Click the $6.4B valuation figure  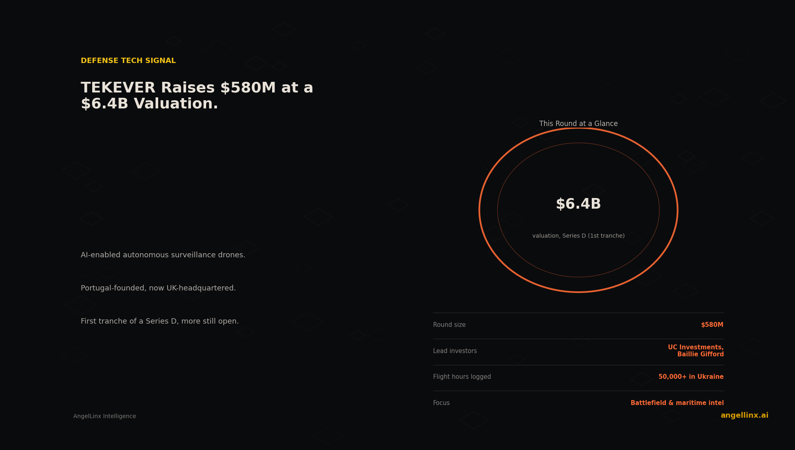click(578, 204)
